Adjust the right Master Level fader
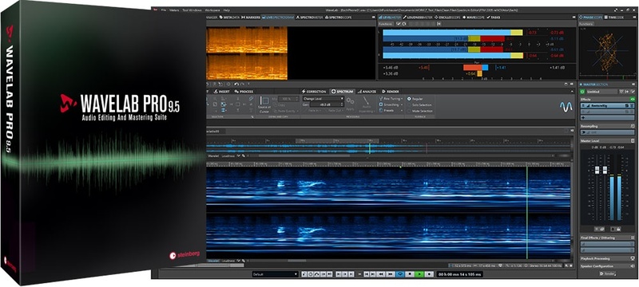 point(605,170)
